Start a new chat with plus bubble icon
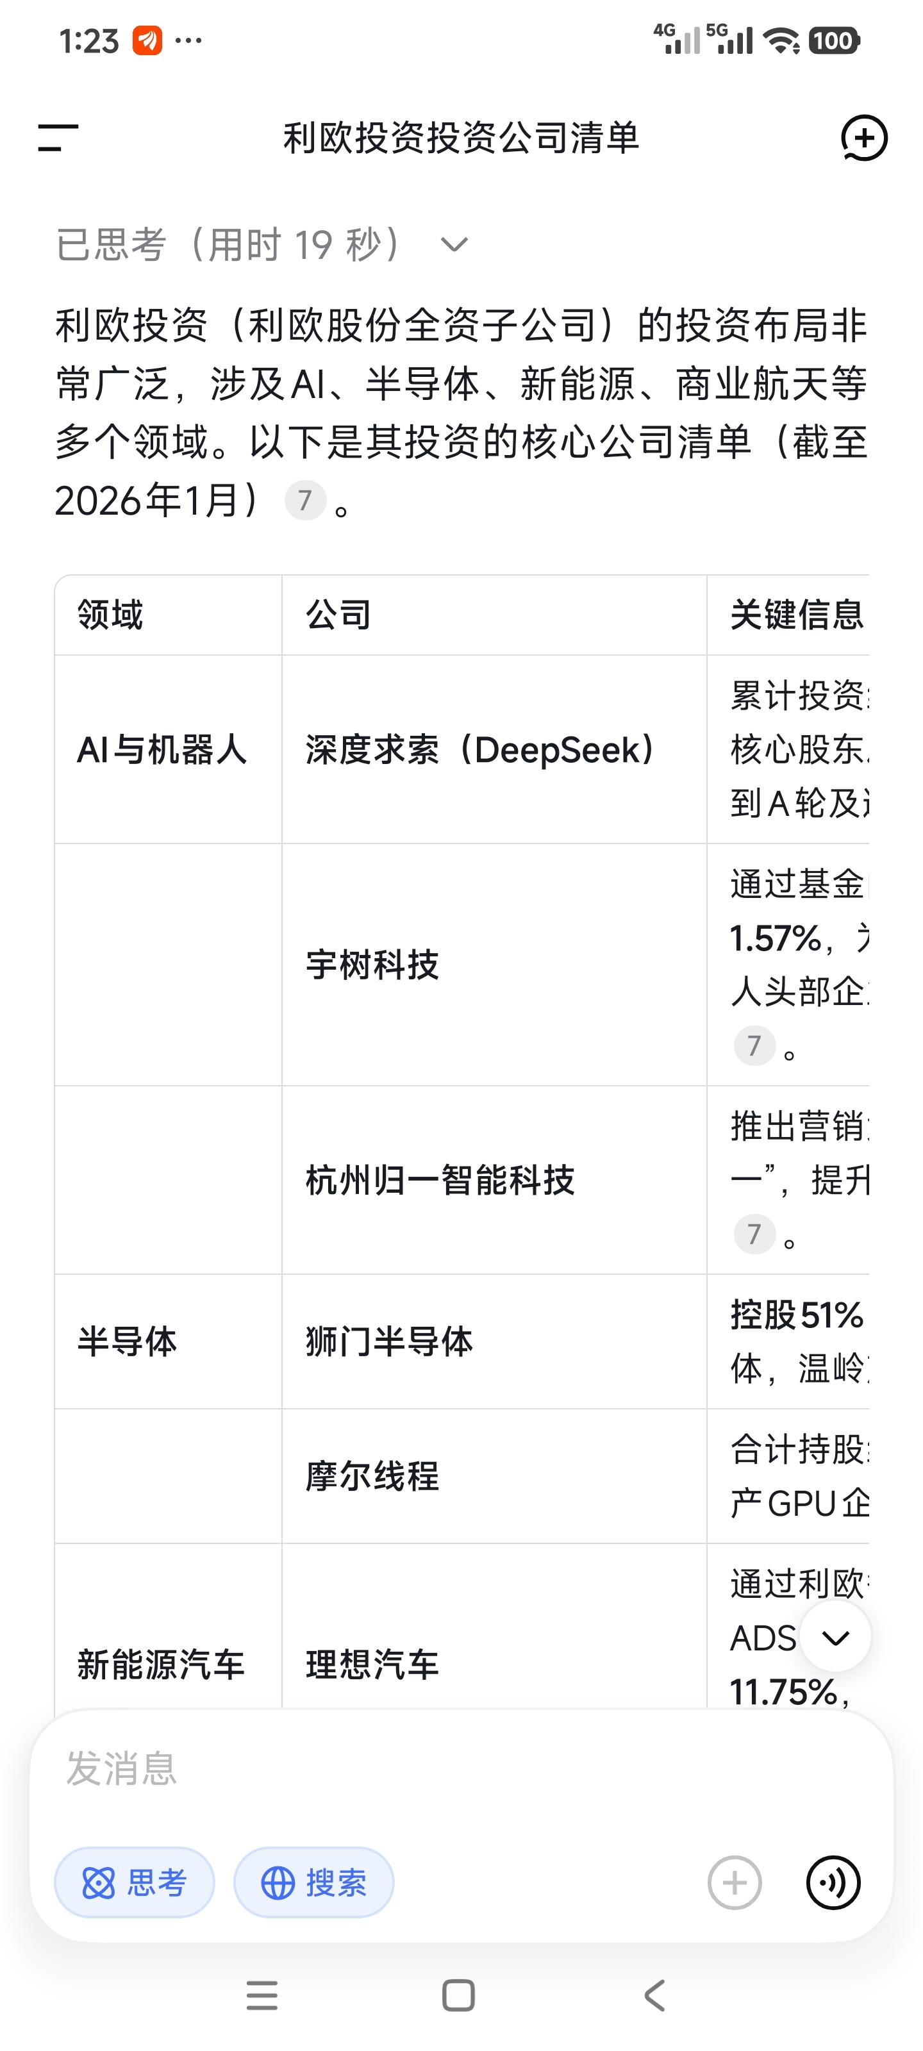 [864, 138]
